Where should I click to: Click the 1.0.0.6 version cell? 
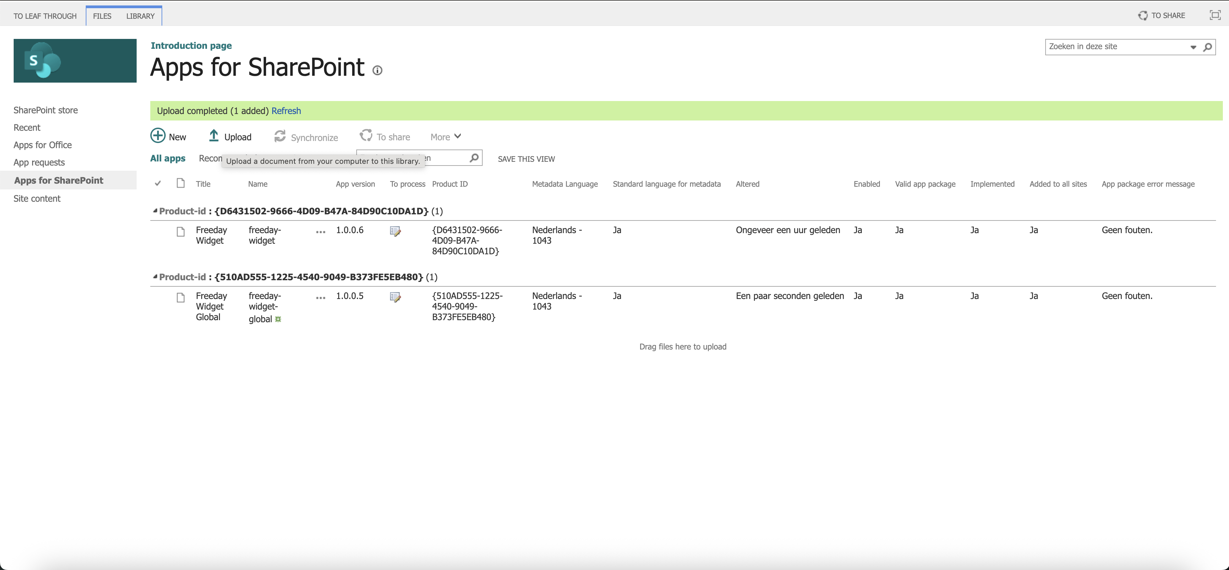pyautogui.click(x=350, y=230)
